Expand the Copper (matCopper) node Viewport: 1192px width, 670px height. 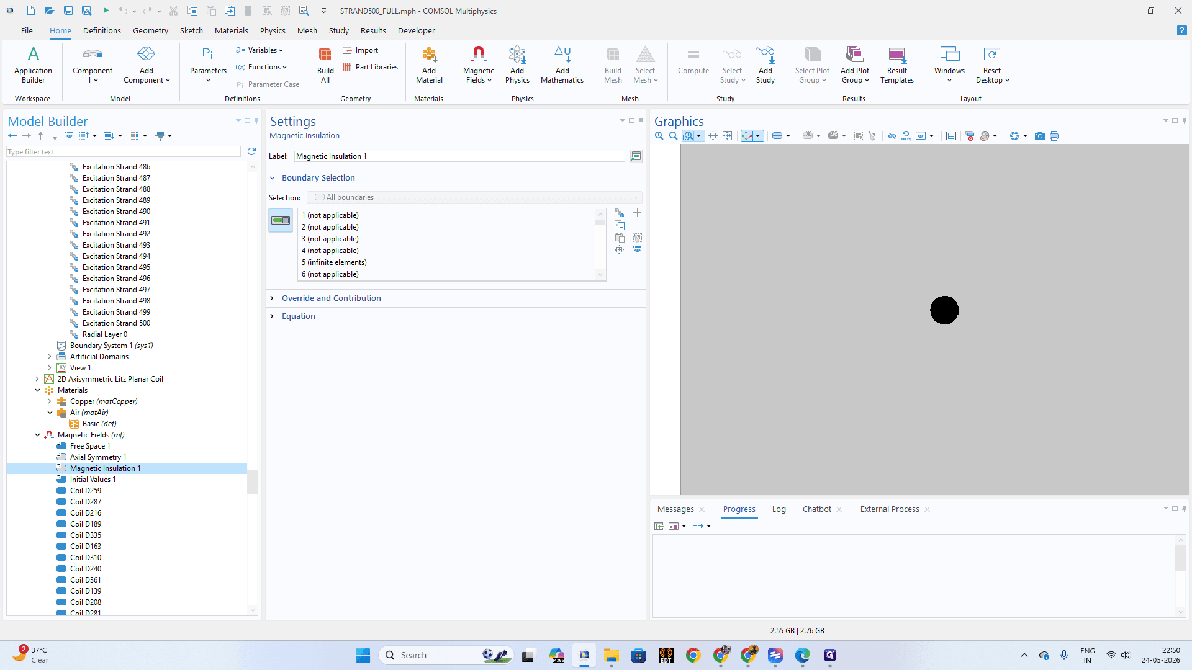point(50,401)
